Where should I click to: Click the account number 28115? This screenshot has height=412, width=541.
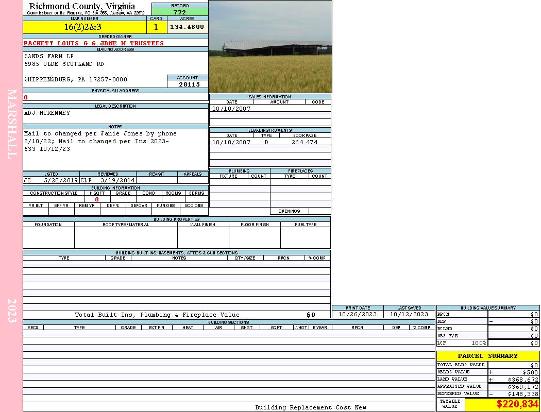189,84
